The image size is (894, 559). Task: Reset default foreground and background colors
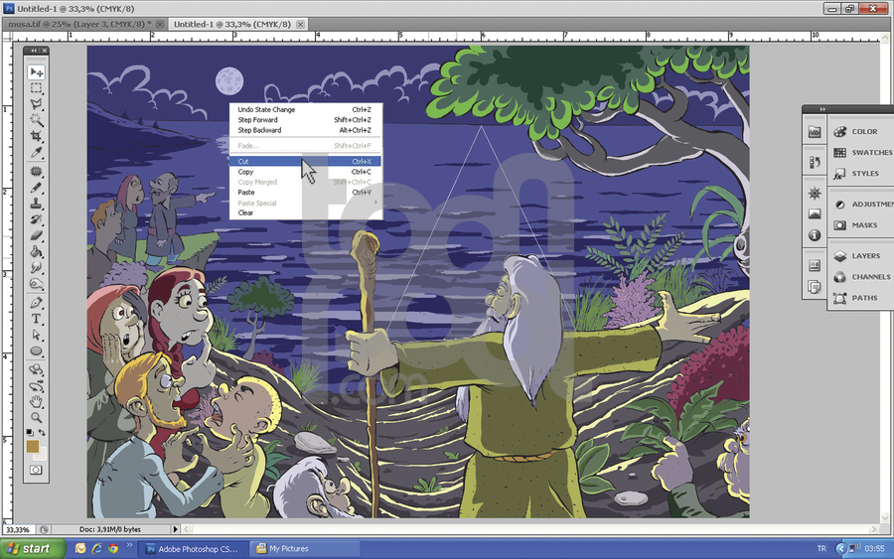[30, 433]
